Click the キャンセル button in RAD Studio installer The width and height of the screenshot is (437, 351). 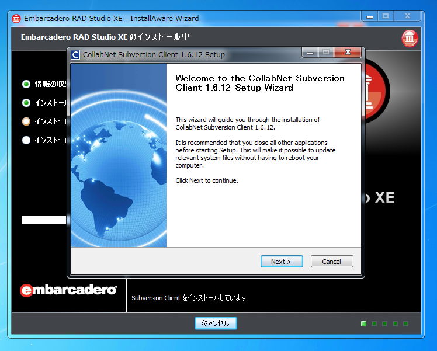[x=216, y=323]
